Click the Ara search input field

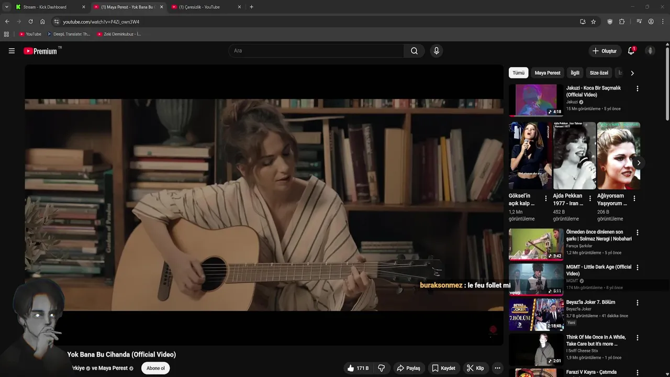coord(317,51)
